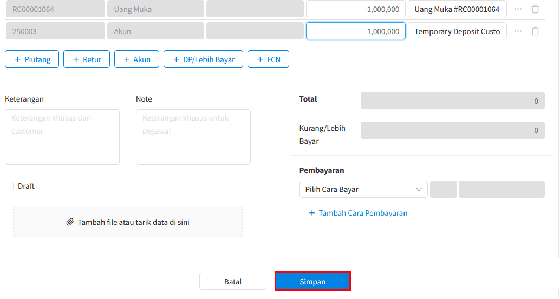Save with the Simpan button
This screenshot has width=560, height=299.
click(312, 282)
